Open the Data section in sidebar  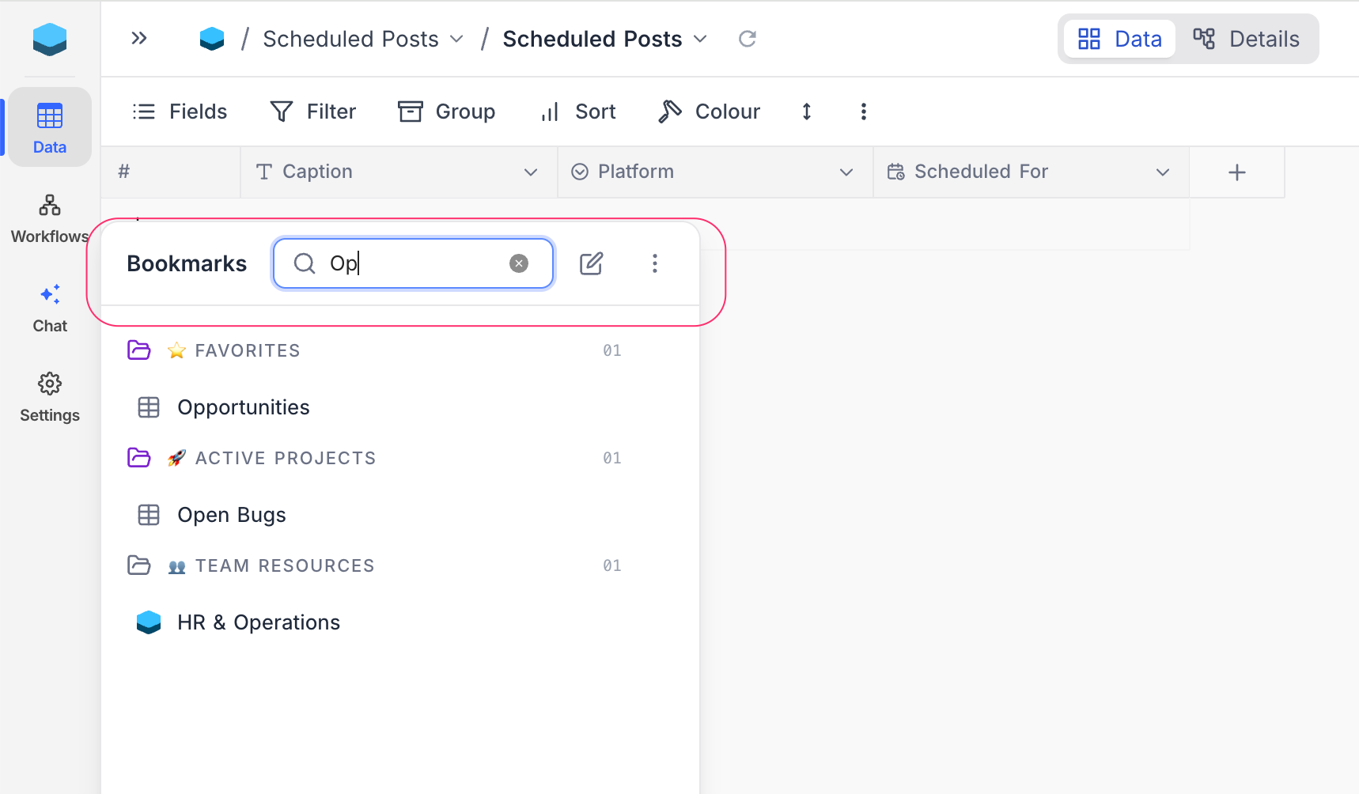pyautogui.click(x=50, y=127)
